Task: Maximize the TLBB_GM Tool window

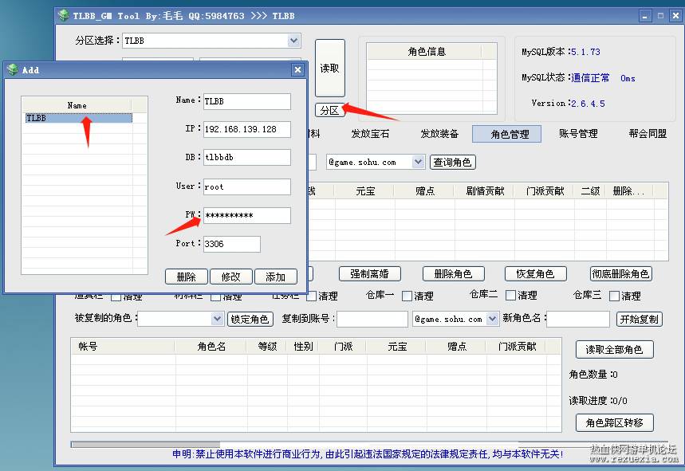Action: [660, 16]
